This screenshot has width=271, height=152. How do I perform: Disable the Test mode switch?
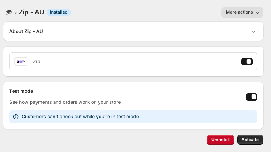tap(252, 97)
